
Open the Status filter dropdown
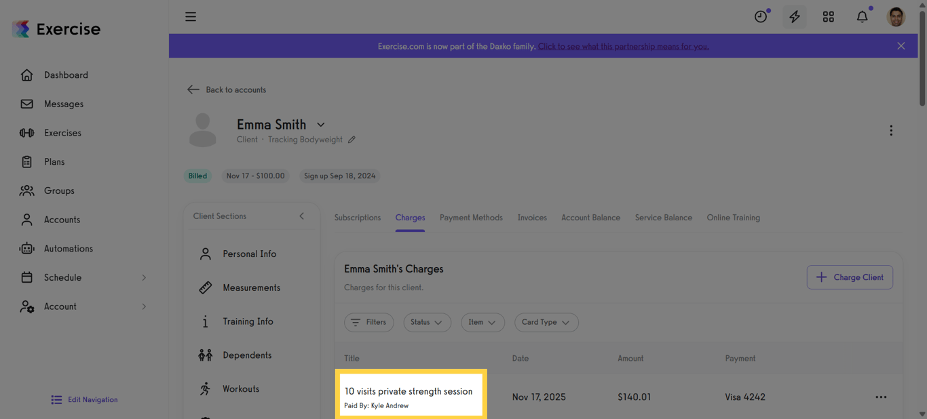427,322
